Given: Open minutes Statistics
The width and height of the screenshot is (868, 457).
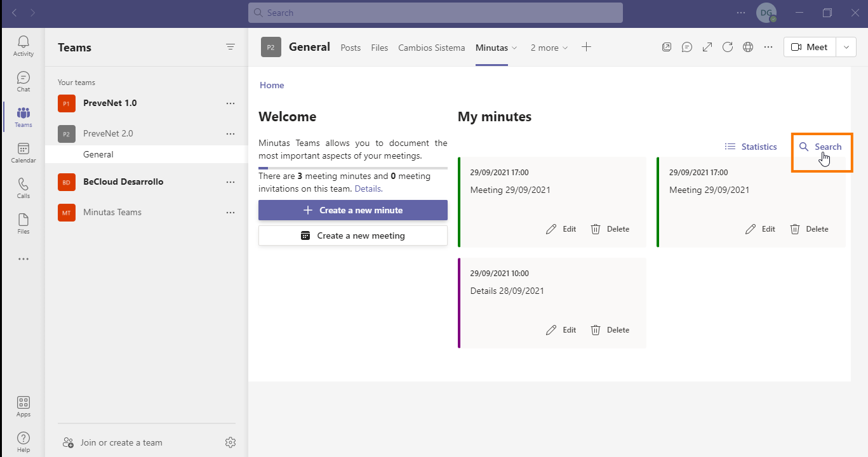Looking at the screenshot, I should point(751,147).
